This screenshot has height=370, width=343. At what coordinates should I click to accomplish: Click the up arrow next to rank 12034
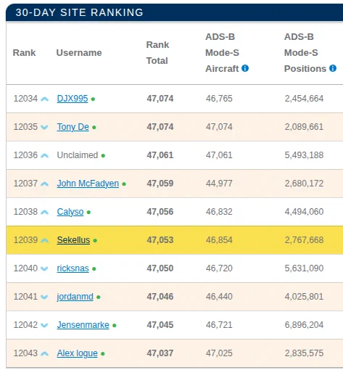coord(44,99)
